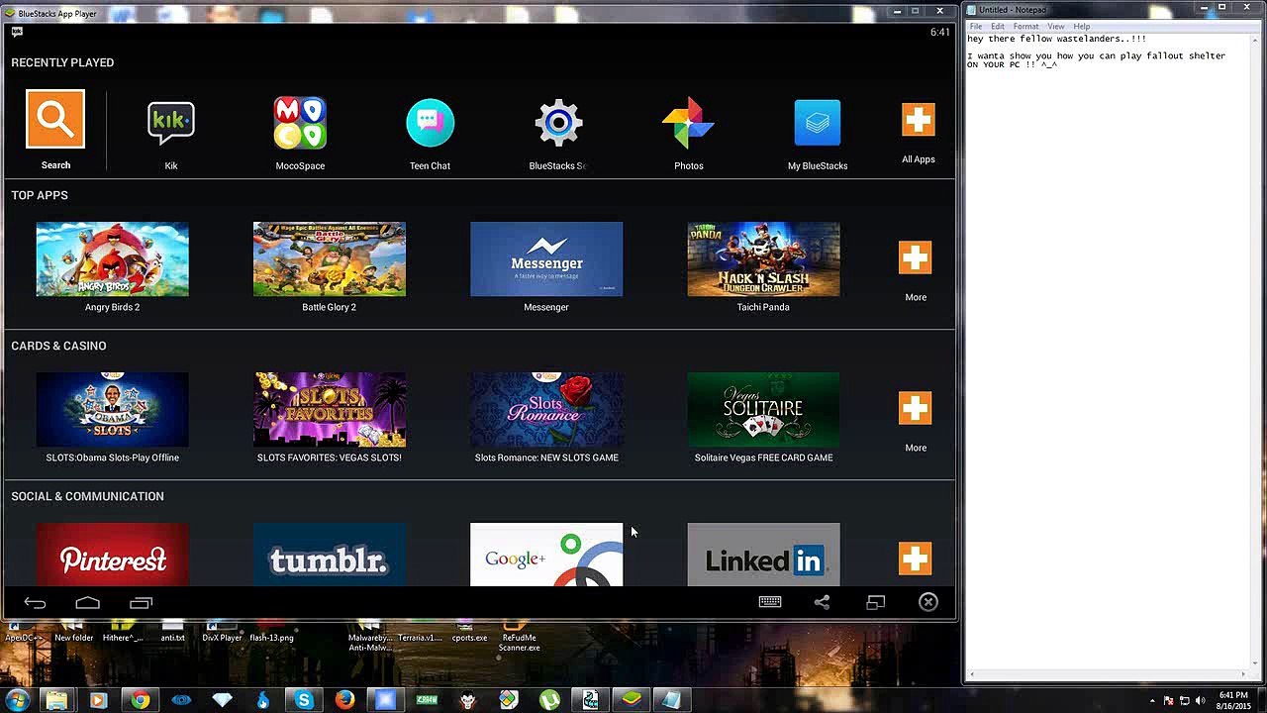Tap the BlueStacks home button

tap(88, 602)
